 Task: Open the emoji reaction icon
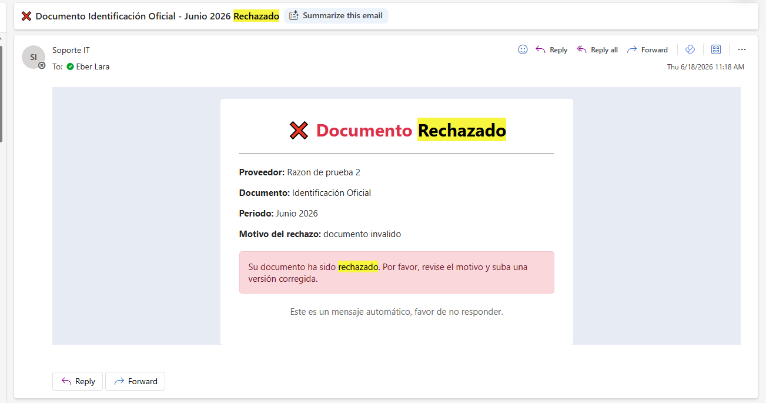coord(523,49)
